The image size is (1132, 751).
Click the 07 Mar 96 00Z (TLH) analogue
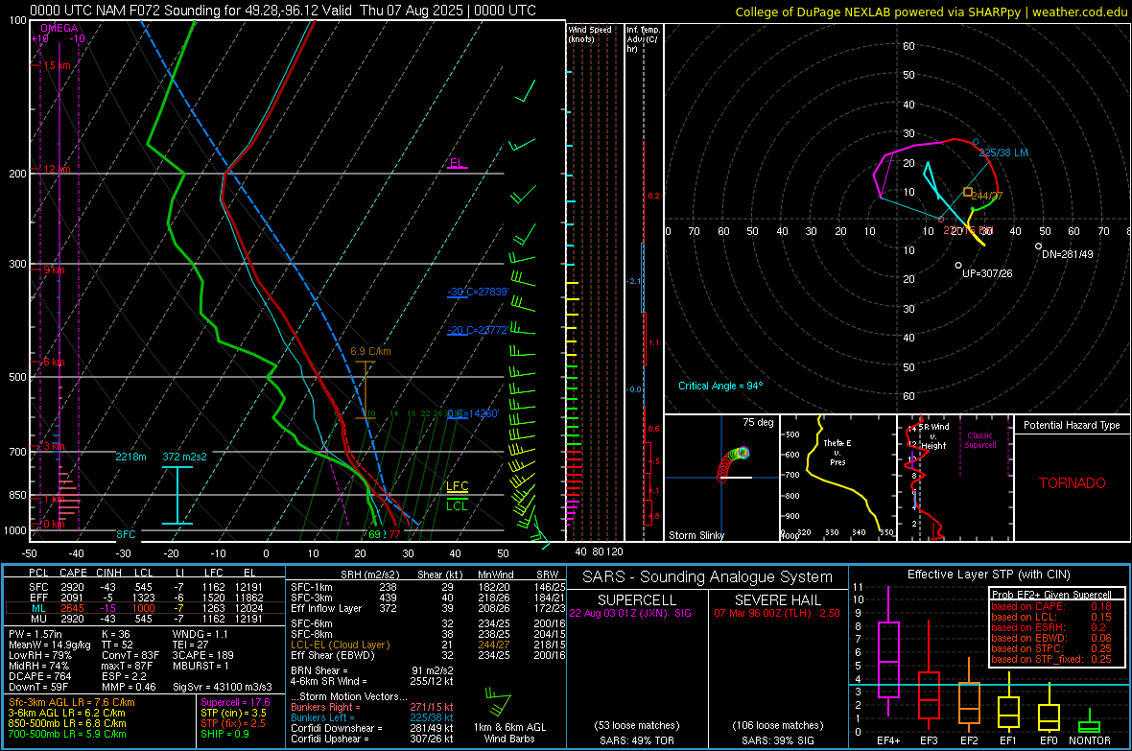point(777,613)
